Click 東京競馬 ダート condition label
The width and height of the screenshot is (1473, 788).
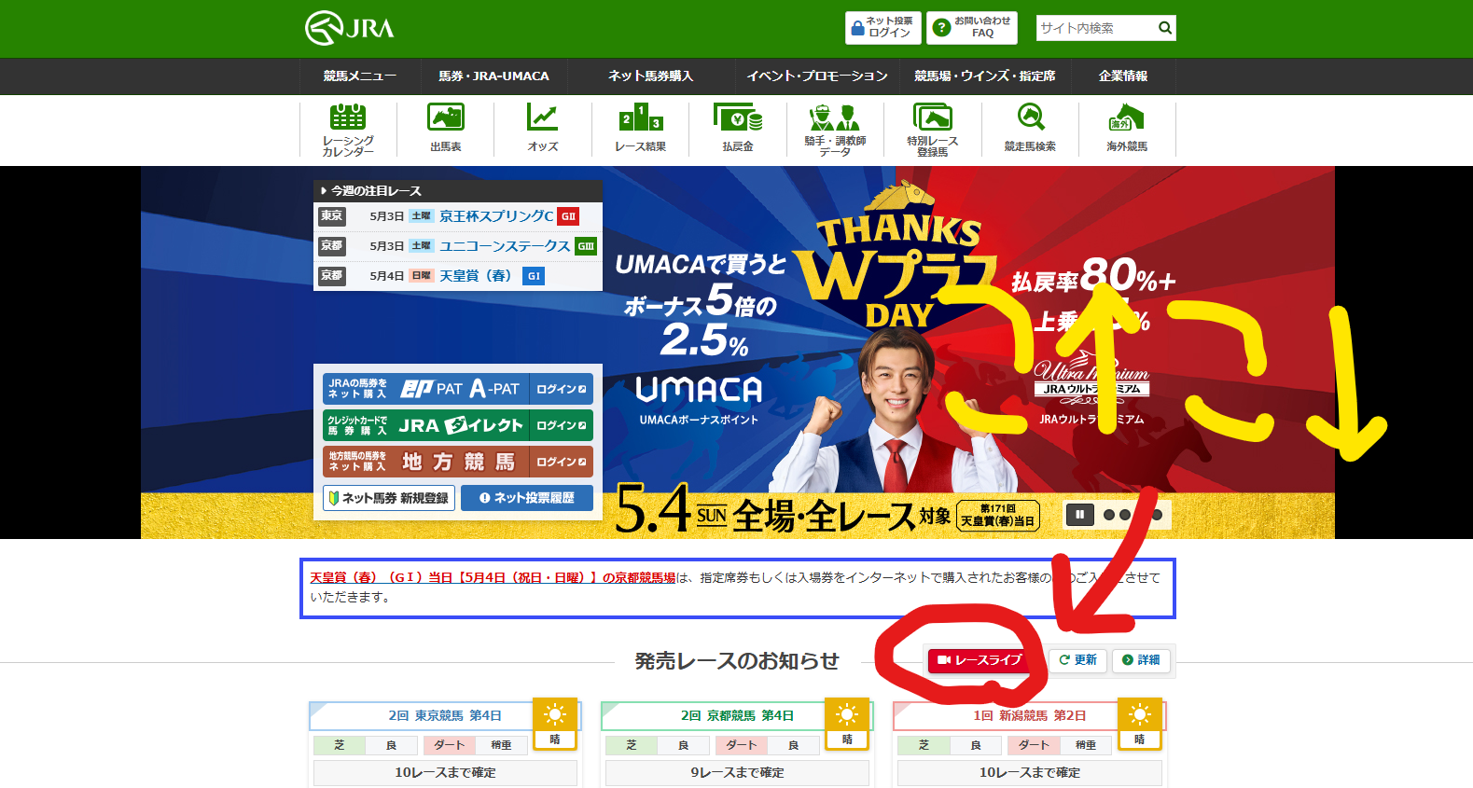pyautogui.click(x=449, y=745)
